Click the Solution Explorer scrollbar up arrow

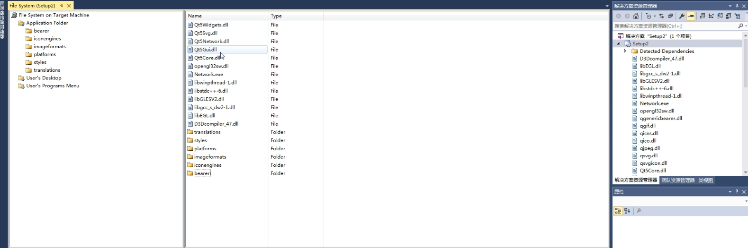746,35
